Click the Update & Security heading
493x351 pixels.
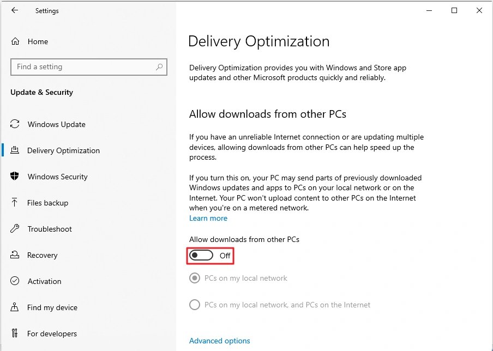click(41, 92)
